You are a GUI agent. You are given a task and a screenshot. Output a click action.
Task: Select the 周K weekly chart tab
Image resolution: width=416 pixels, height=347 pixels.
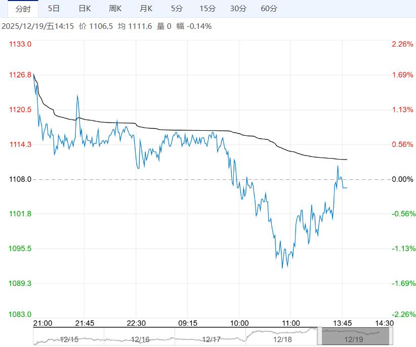point(115,9)
